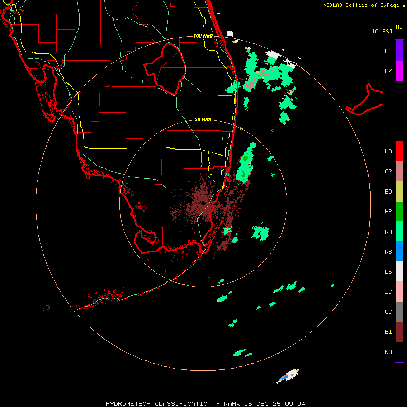Click the dark green HR heavy rain swatch
The width and height of the screenshot is (407, 407).
click(399, 212)
